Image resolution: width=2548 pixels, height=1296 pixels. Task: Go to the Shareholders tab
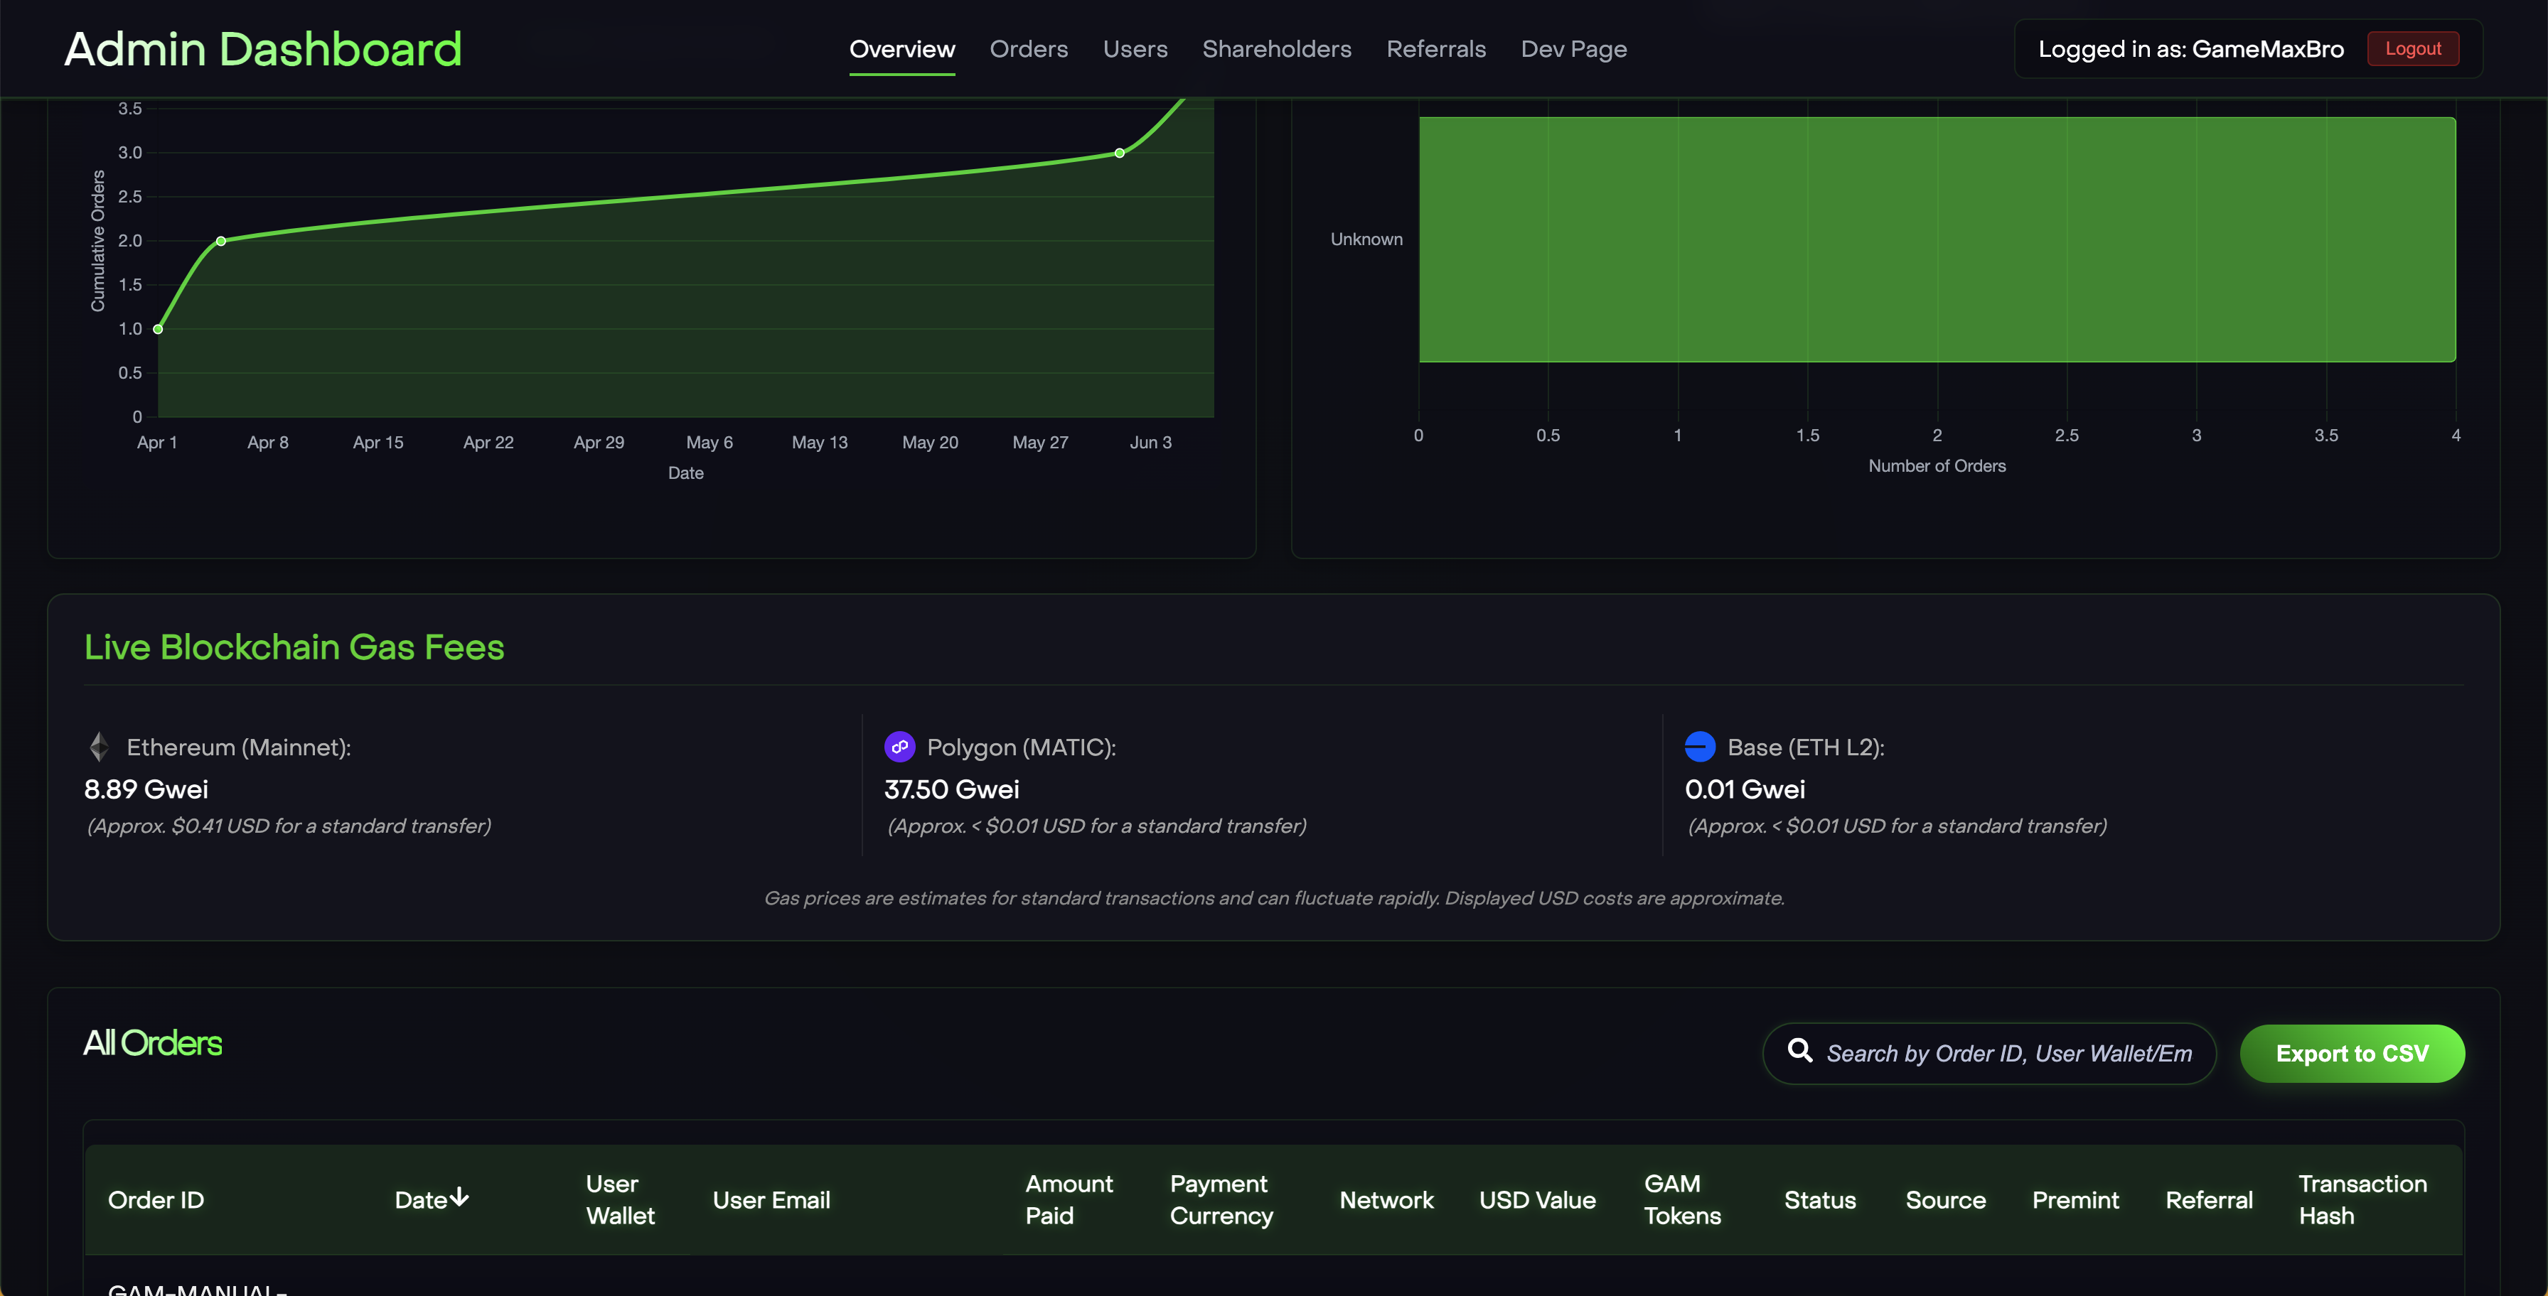pyautogui.click(x=1276, y=50)
